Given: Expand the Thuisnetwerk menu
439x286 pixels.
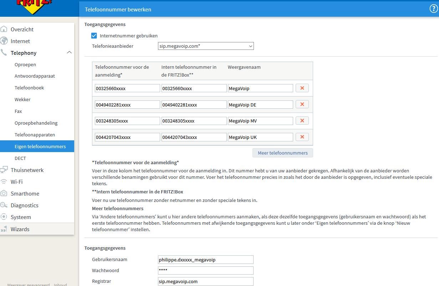Looking at the screenshot, I should [27, 170].
